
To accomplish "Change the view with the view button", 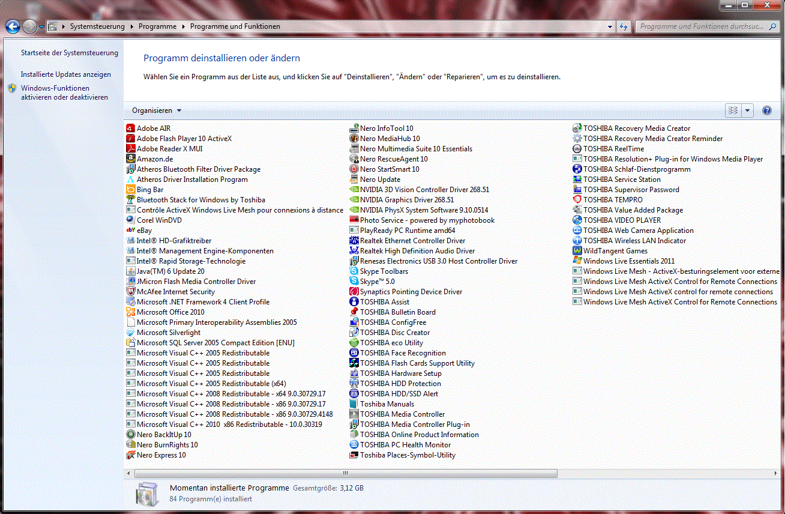I will click(733, 110).
